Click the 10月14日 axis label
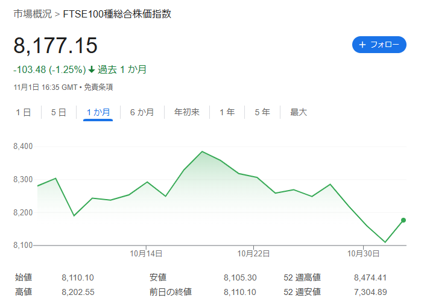Viewport: 427px width, 301px height. (x=146, y=254)
